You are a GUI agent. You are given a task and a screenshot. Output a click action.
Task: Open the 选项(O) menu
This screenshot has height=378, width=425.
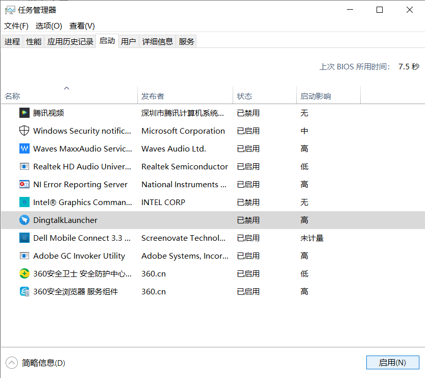click(x=49, y=26)
